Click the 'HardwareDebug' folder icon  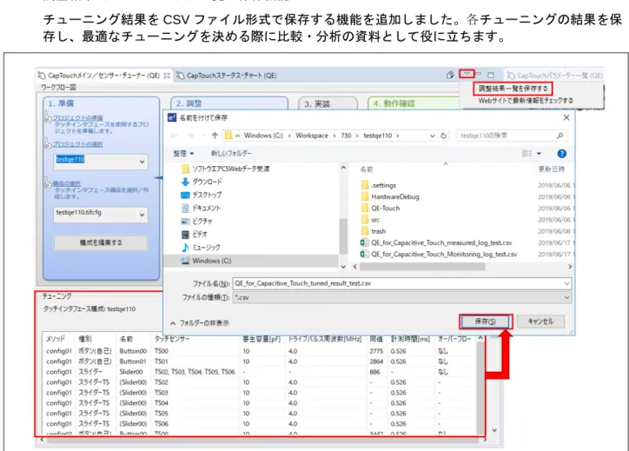pos(365,196)
